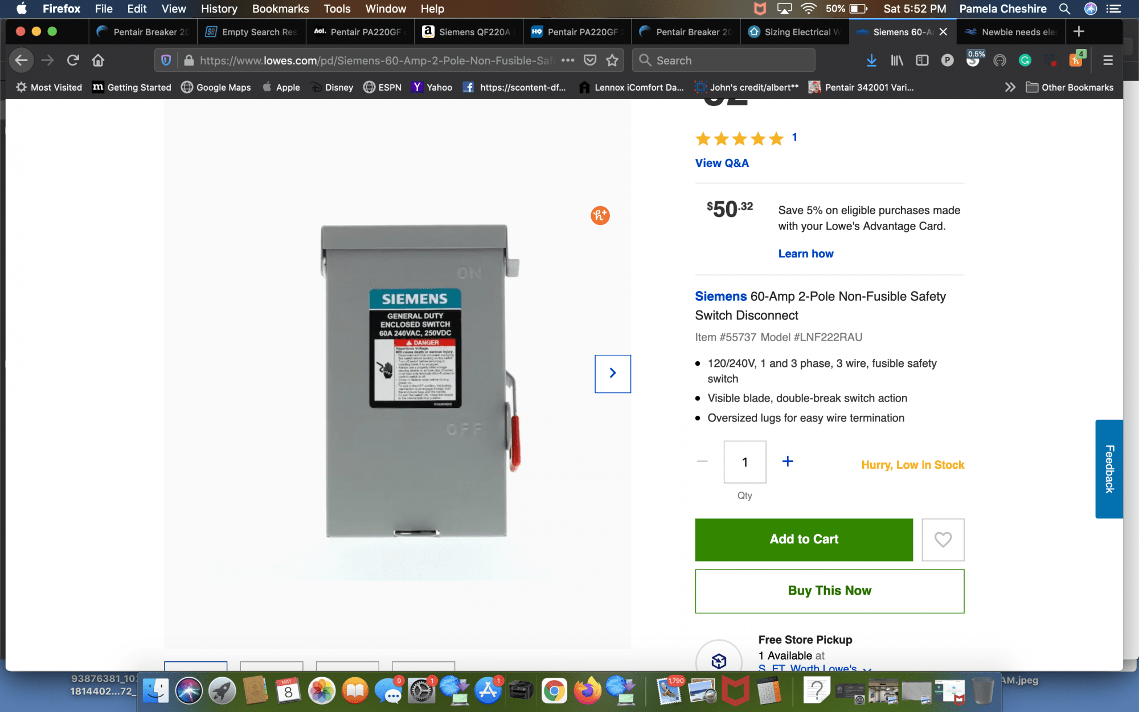Switch to Sizing Electrical tab

pos(794,32)
